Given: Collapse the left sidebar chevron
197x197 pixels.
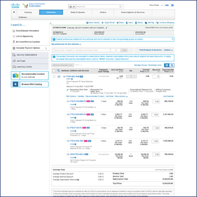Looking at the screenshot, I should click(x=51, y=23).
